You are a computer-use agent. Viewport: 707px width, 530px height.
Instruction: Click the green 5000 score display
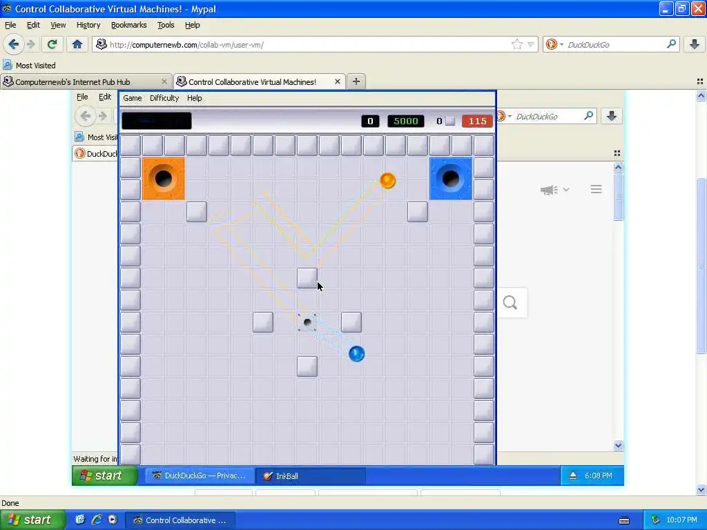click(405, 121)
